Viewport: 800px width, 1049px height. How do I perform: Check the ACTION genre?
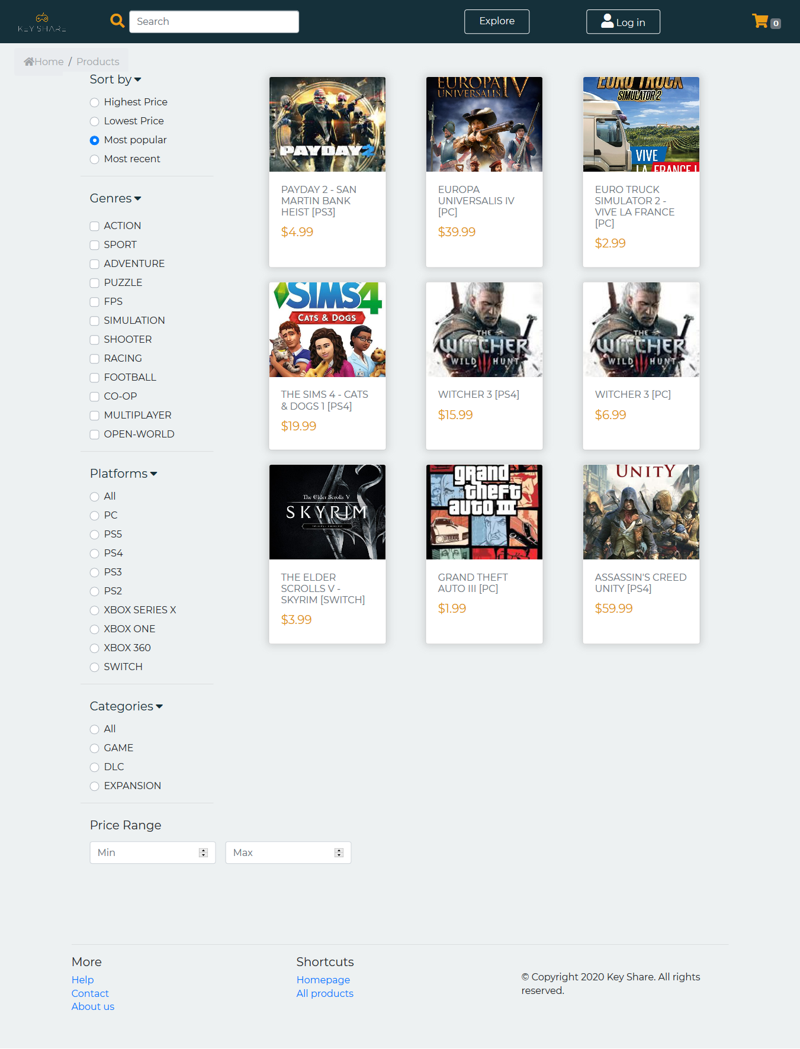coord(95,226)
